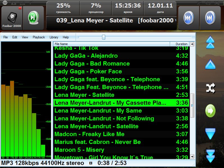Screen dimensions: 224x168
Task: Select track Lady Gaga - Bad Romance
Action: 121,64
